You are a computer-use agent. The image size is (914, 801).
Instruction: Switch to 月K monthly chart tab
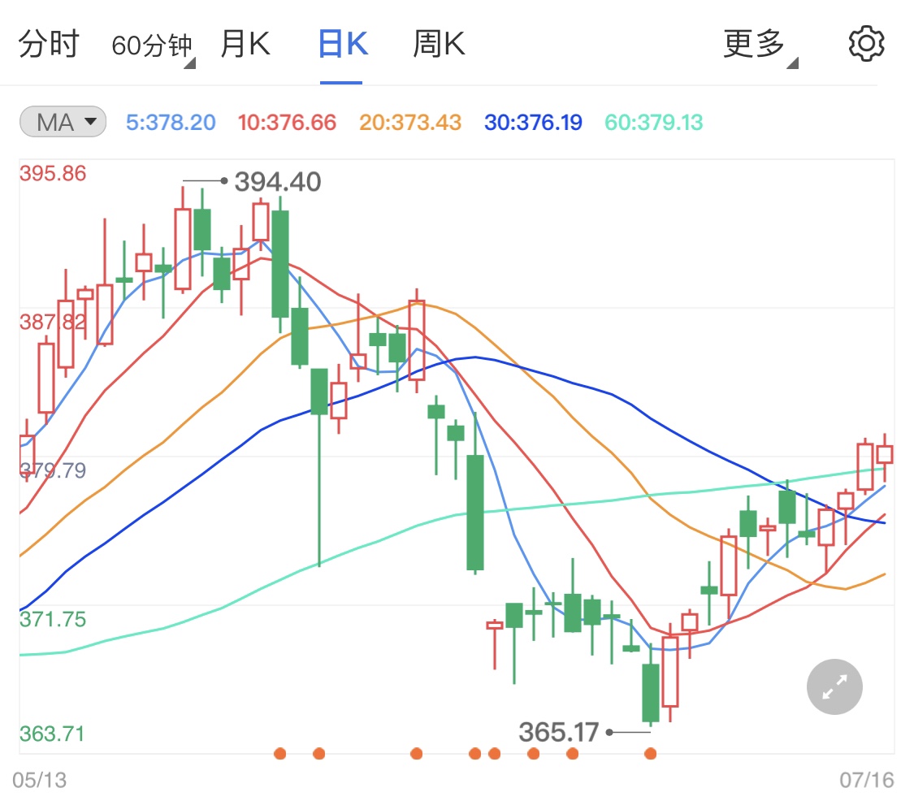click(245, 44)
